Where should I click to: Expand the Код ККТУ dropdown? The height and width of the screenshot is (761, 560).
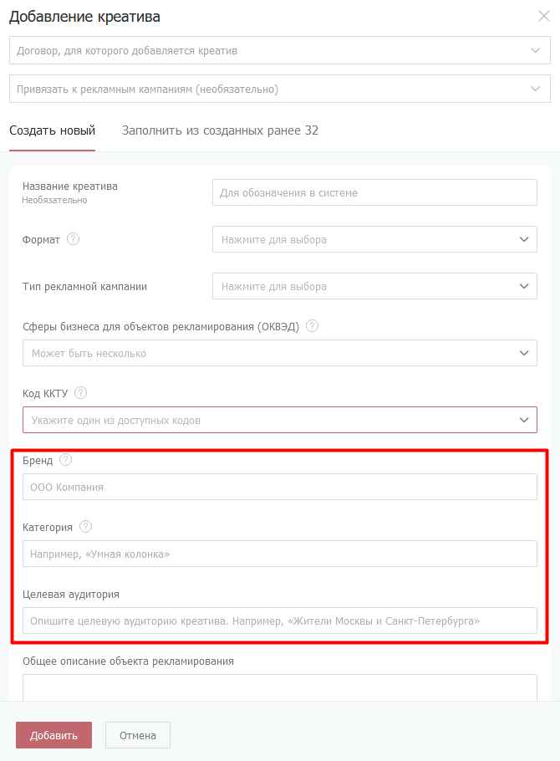pos(279,420)
